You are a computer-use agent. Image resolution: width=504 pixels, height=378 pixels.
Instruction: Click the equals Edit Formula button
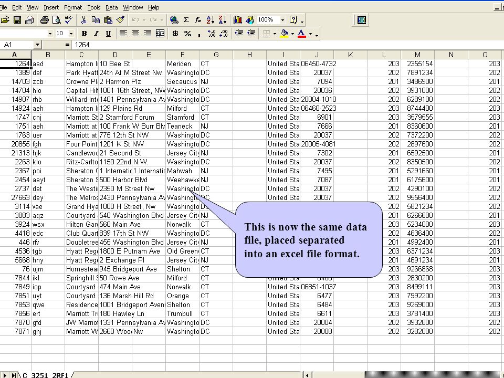click(67, 45)
